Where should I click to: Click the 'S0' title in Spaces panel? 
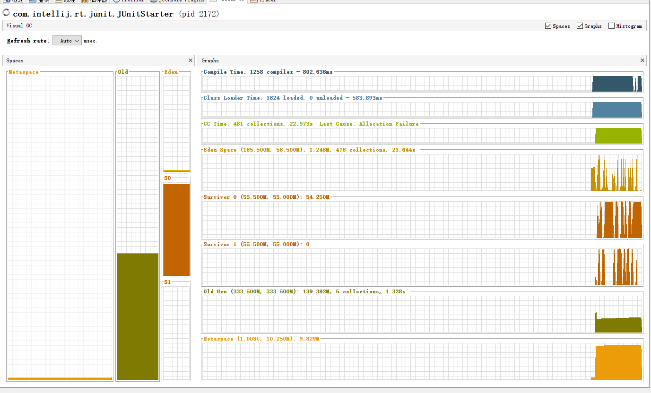pos(168,178)
